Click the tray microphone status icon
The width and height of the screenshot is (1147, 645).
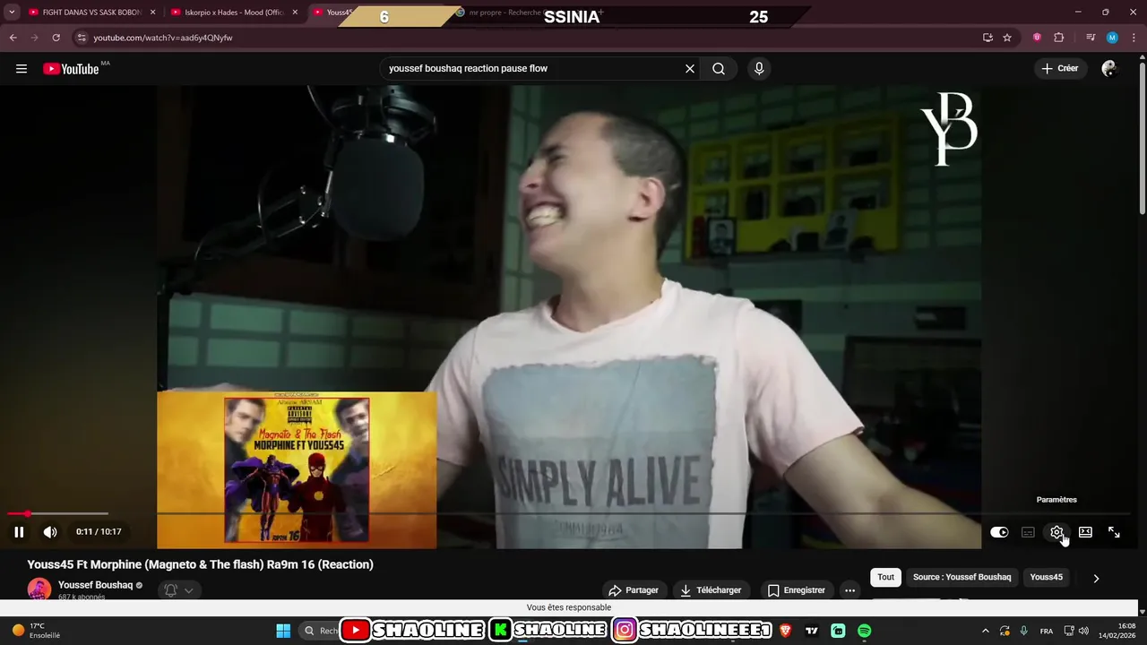point(1024,631)
